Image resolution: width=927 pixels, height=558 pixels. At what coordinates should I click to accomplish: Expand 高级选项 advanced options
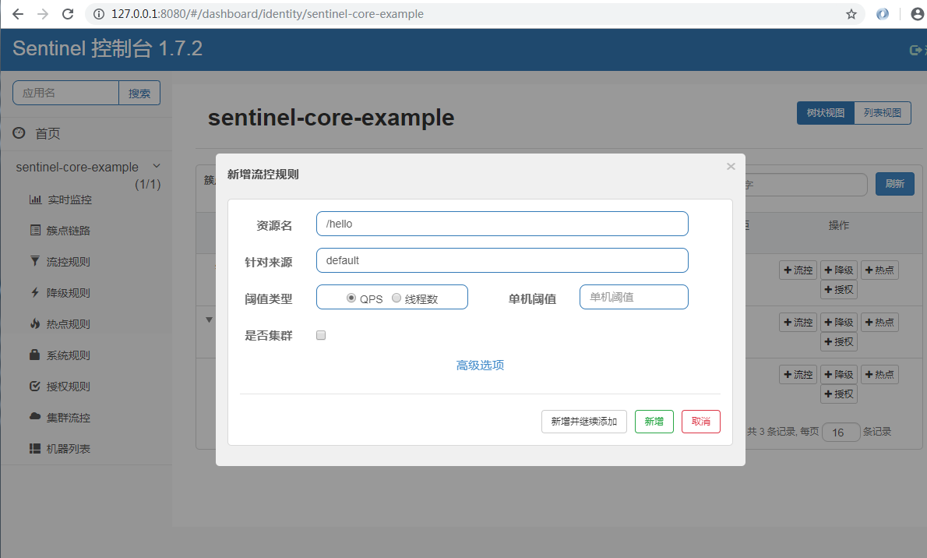coord(480,365)
